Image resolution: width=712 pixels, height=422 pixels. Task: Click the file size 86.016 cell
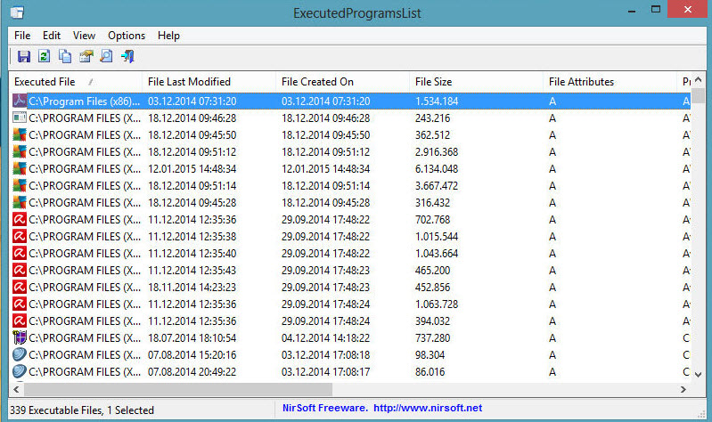point(430,372)
